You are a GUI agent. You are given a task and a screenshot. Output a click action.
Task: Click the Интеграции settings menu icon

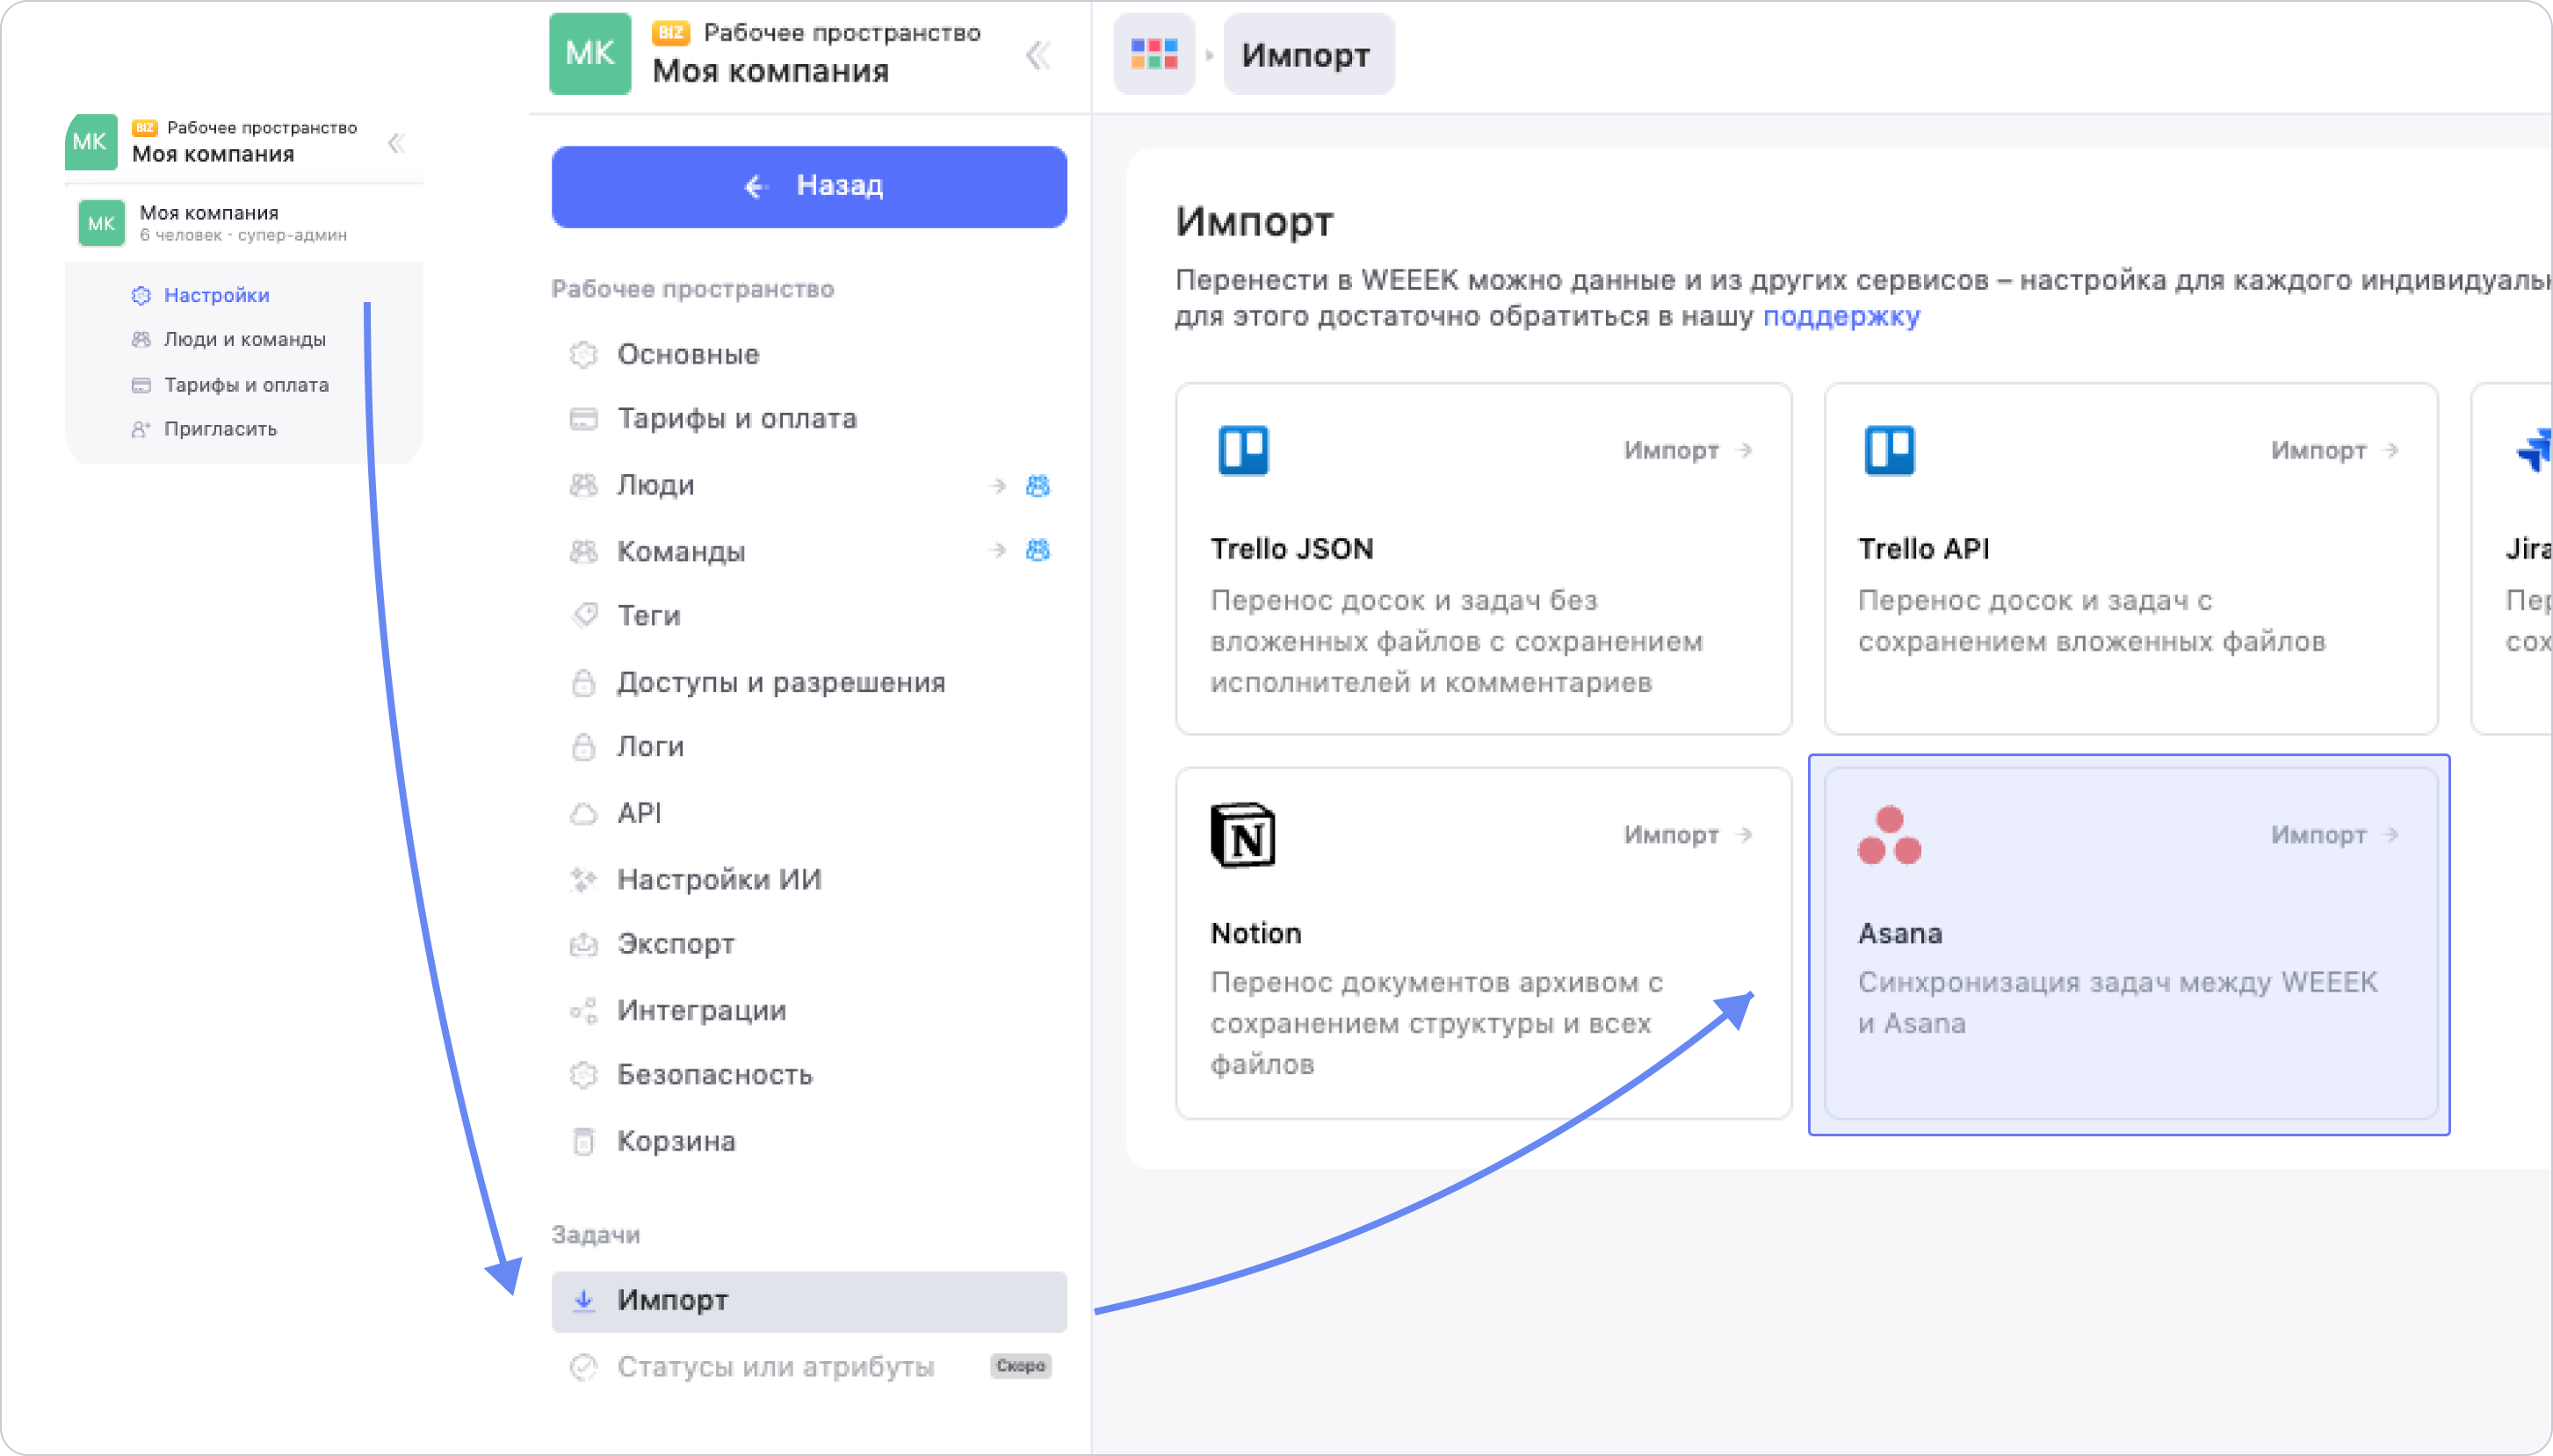point(584,1009)
